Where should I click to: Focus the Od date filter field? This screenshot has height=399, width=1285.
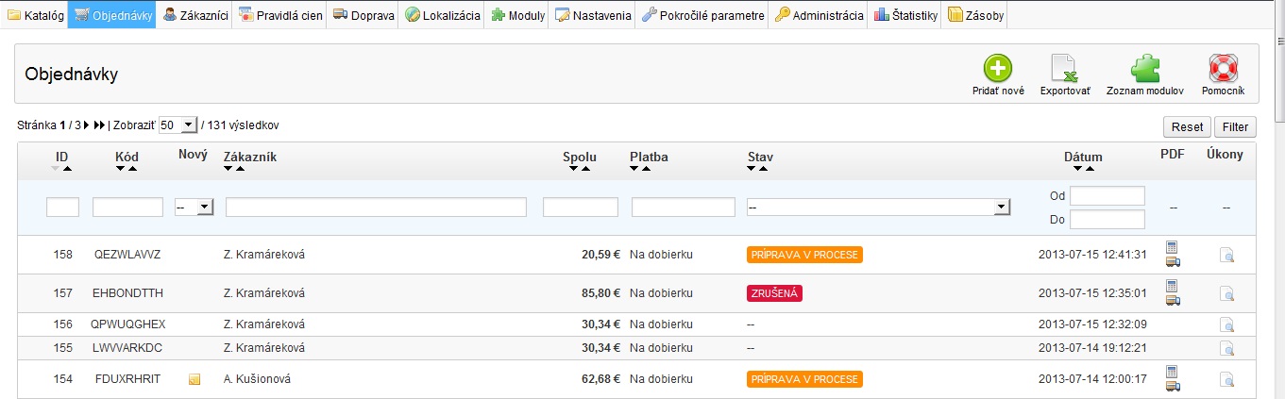coord(1107,196)
